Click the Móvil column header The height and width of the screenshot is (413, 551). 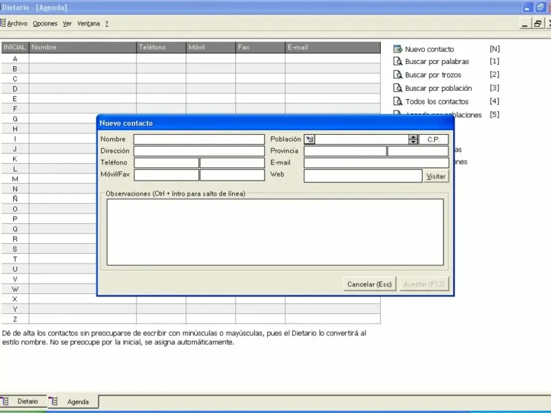[x=211, y=47]
